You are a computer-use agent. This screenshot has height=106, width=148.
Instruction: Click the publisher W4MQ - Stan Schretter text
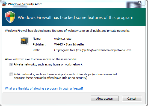coord(69,44)
